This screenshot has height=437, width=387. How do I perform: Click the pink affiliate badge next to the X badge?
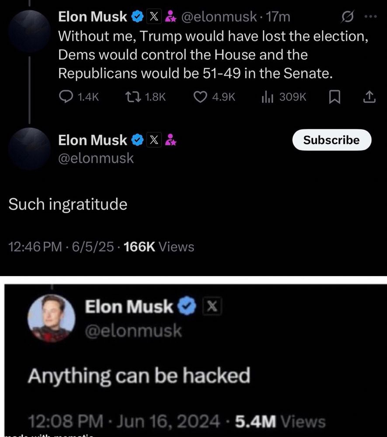pyautogui.click(x=171, y=17)
